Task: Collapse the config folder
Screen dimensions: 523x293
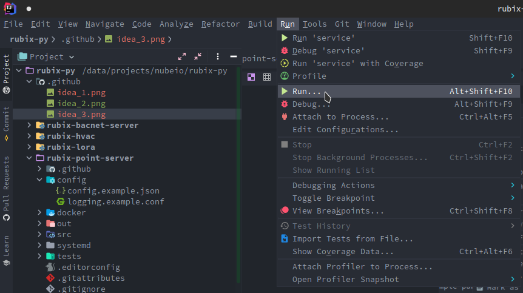Action: [x=39, y=180]
